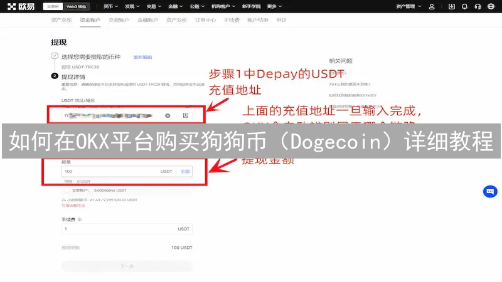This screenshot has width=502, height=282.
Task: Click in the 数量 amount input
Action: [127, 171]
